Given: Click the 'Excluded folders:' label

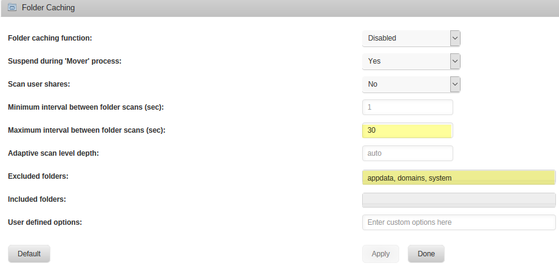Looking at the screenshot, I should 38,176.
